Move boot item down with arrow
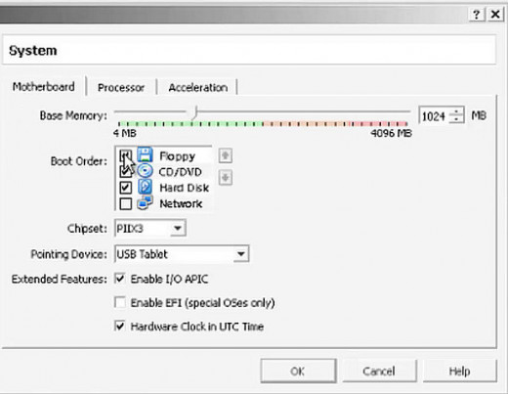The height and width of the screenshot is (394, 508). click(226, 178)
